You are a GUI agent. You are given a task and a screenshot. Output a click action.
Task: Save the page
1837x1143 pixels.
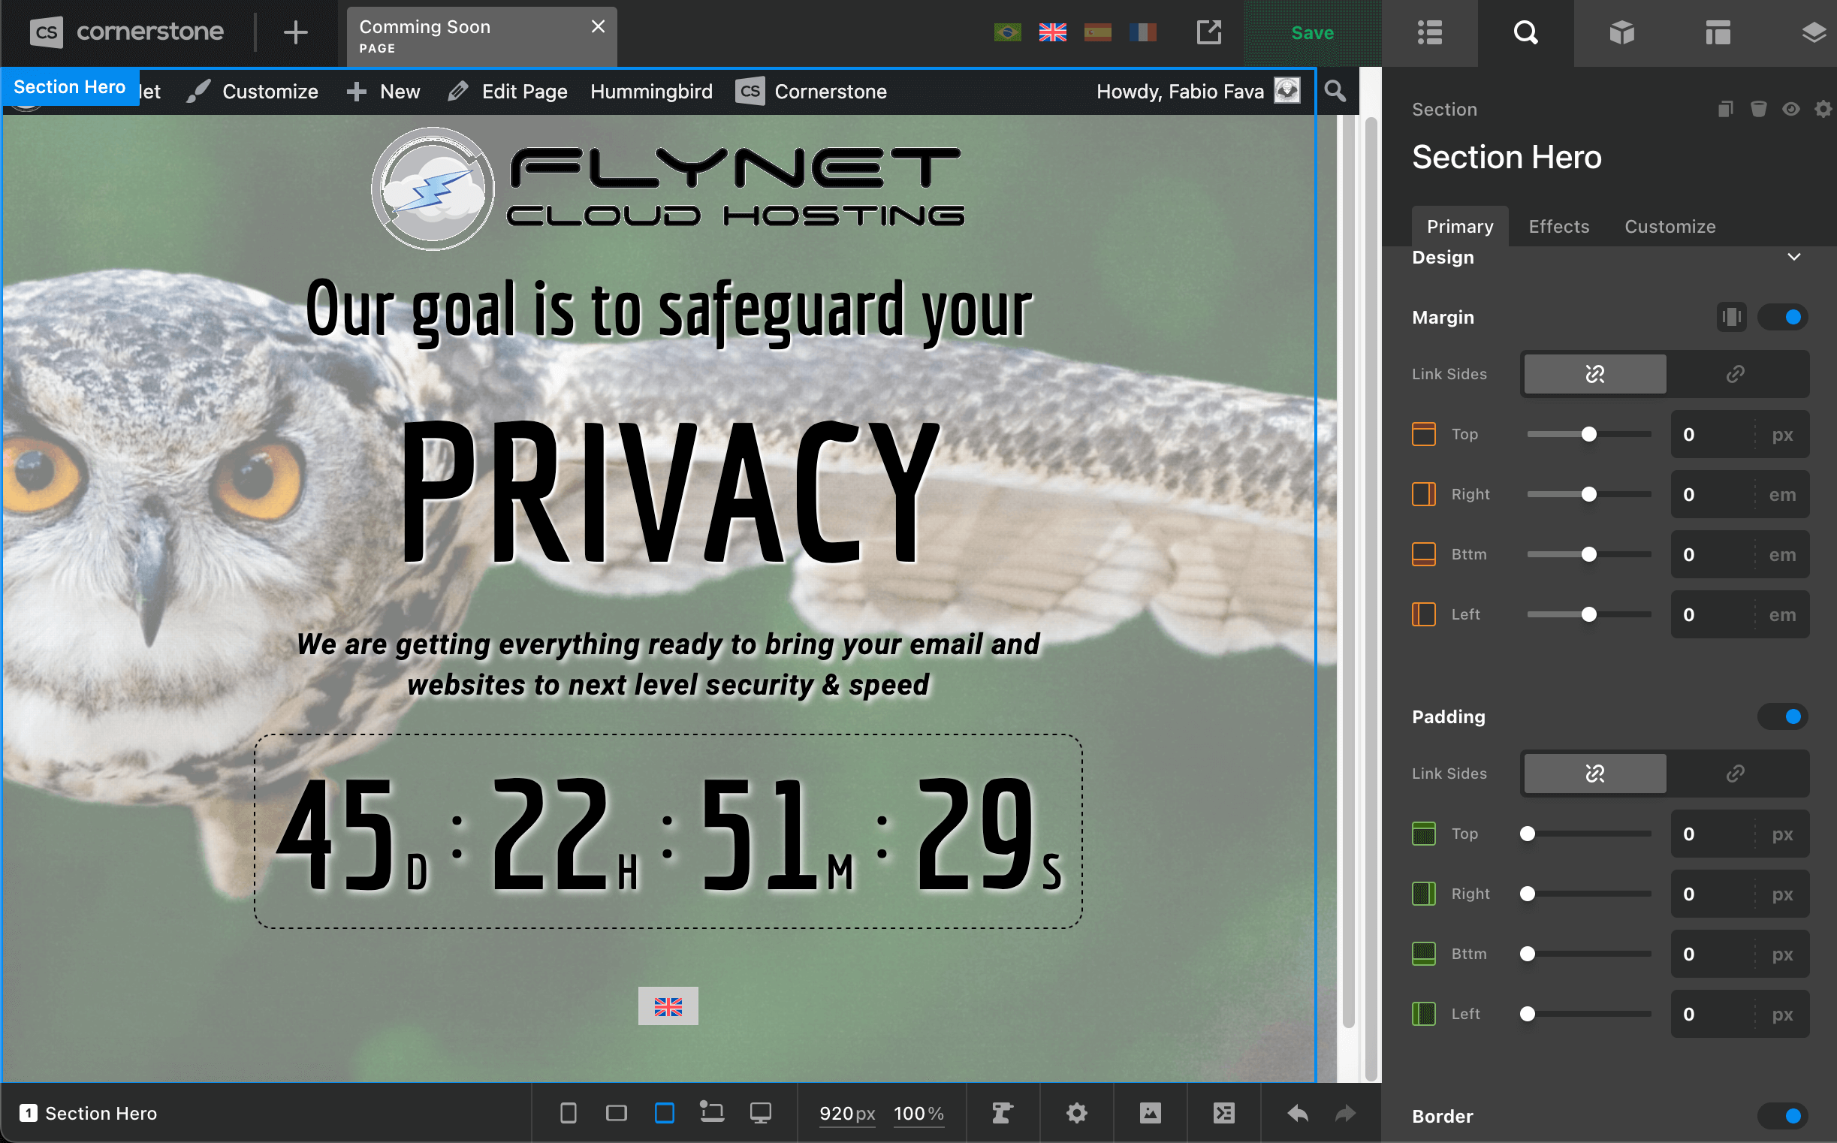tap(1312, 33)
